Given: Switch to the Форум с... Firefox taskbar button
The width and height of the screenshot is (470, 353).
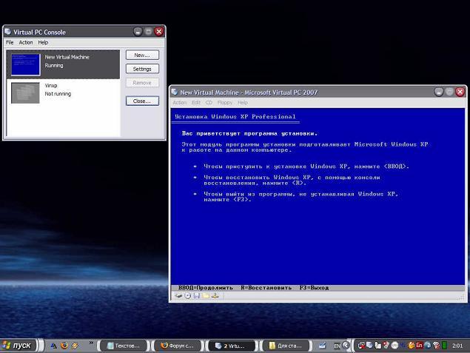Looking at the screenshot, I should click(177, 346).
